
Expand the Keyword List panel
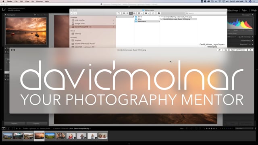click(x=253, y=44)
